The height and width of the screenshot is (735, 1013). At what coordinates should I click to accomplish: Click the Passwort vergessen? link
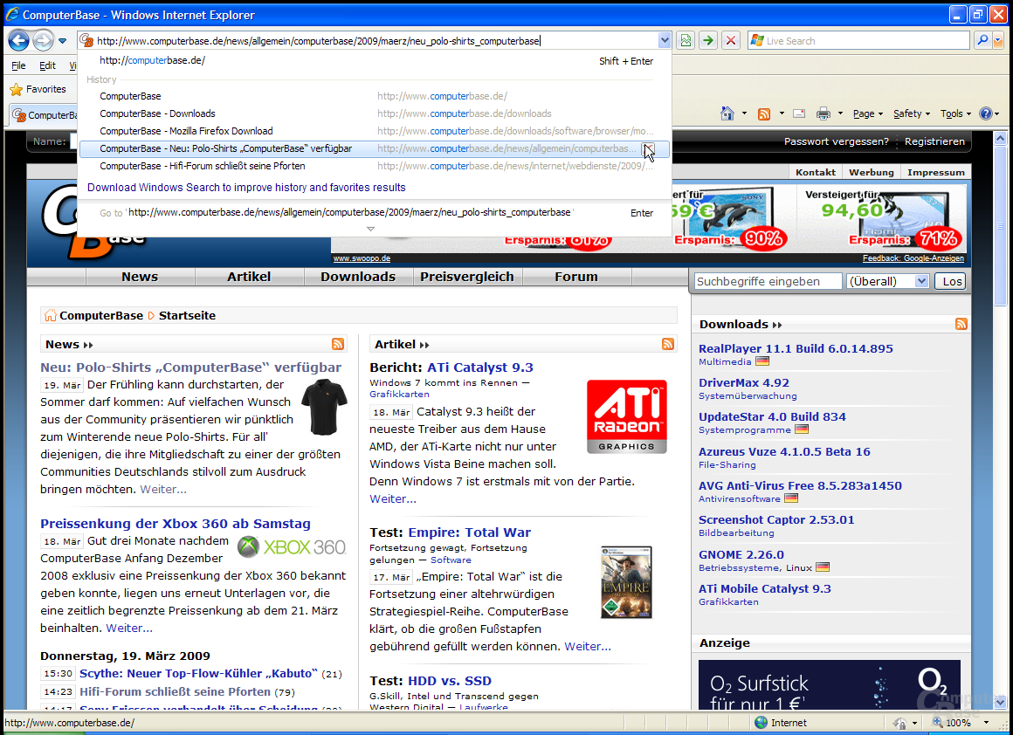click(x=836, y=141)
